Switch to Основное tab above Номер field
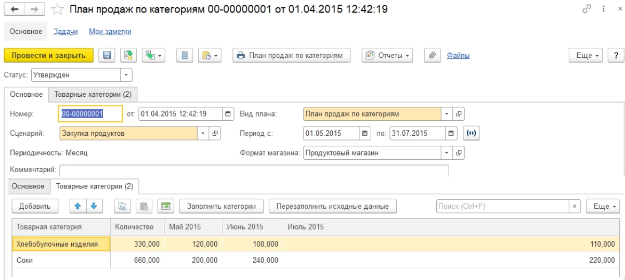The height and width of the screenshot is (280, 625). [x=26, y=94]
